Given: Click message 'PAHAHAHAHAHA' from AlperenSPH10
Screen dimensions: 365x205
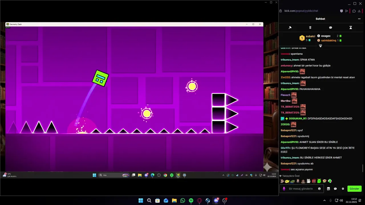Looking at the screenshot, I should coord(310,89).
